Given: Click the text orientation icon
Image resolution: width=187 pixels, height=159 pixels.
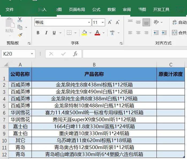Looking at the screenshot, I should (x=156, y=22).
